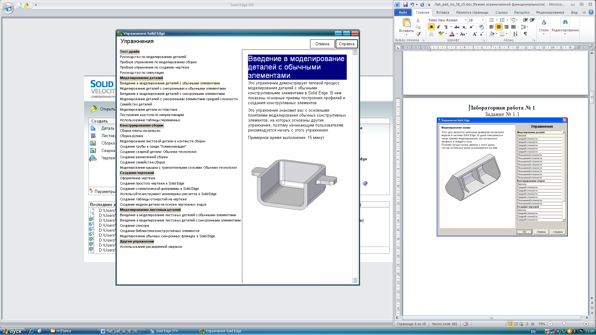Toggle show paragraph marks (¶) in Word
Image resolution: width=596 pixels, height=335 pixels.
point(526,34)
